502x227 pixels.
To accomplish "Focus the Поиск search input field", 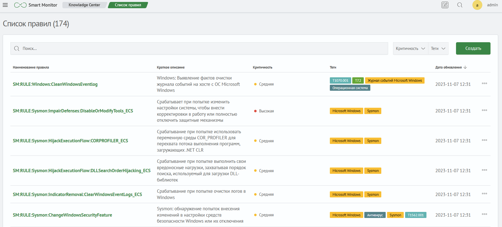I will tap(199, 49).
